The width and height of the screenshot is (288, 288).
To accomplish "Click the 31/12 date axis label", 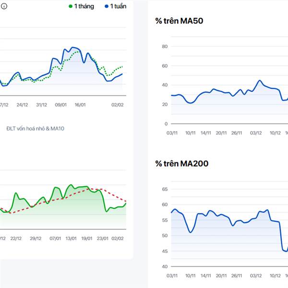I will point(41,104).
